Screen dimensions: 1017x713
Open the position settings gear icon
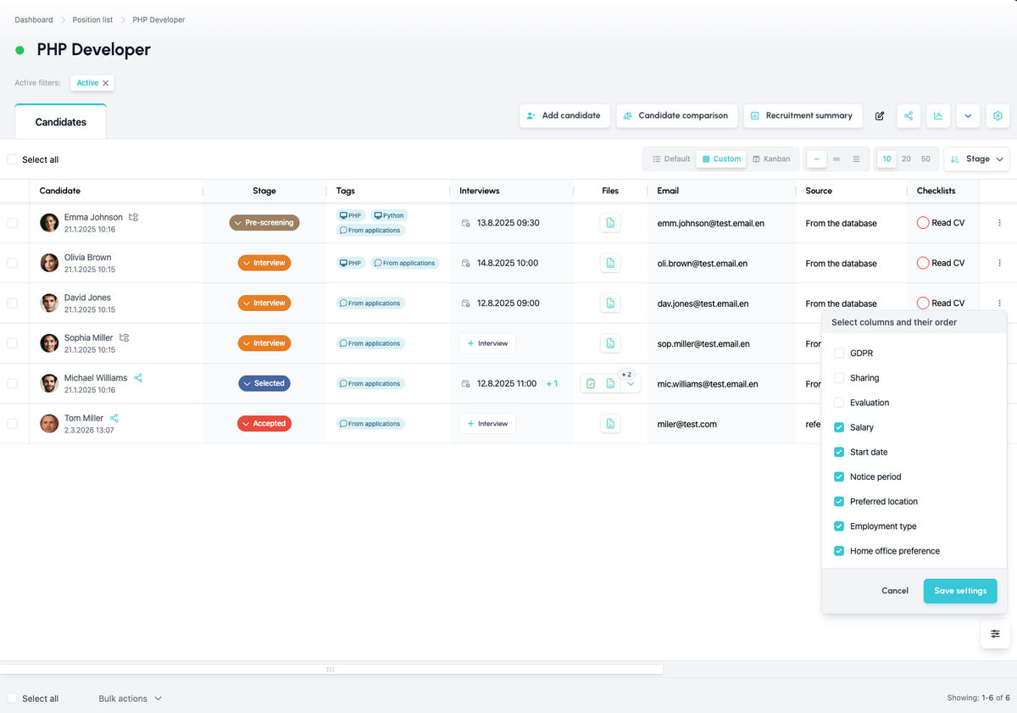pos(998,116)
